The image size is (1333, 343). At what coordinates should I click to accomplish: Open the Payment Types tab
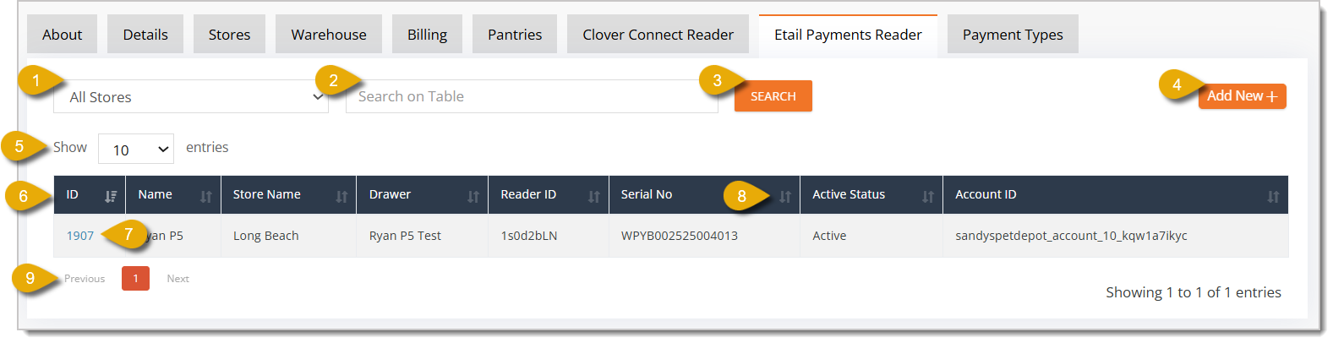(1013, 35)
